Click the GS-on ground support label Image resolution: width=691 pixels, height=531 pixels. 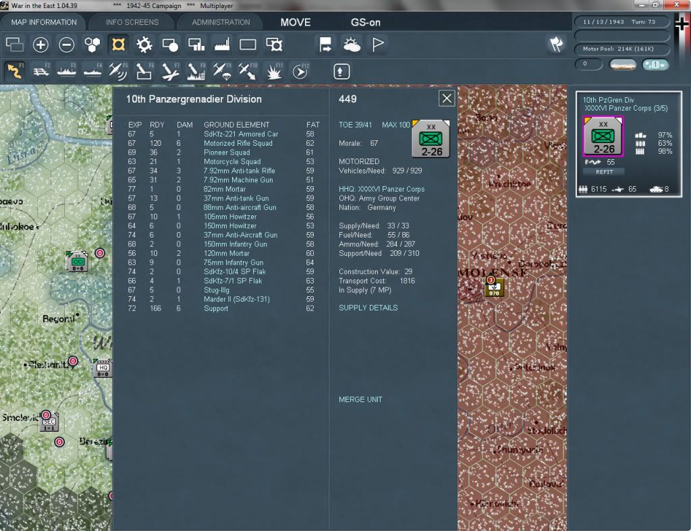pos(366,22)
